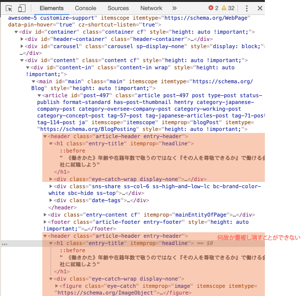Switch to the Console tab
The image size is (301, 296).
pos(85,8)
